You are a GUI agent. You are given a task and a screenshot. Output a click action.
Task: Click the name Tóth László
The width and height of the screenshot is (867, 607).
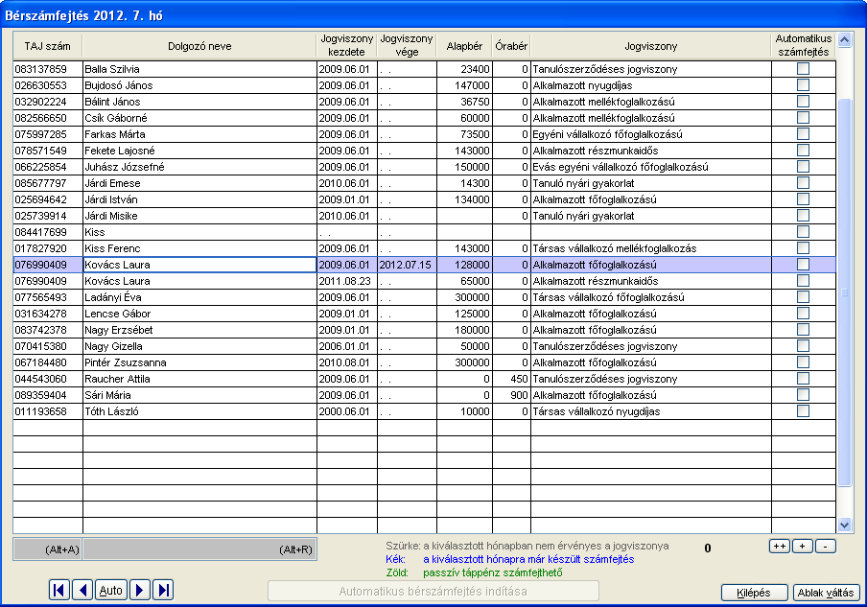[x=199, y=411]
